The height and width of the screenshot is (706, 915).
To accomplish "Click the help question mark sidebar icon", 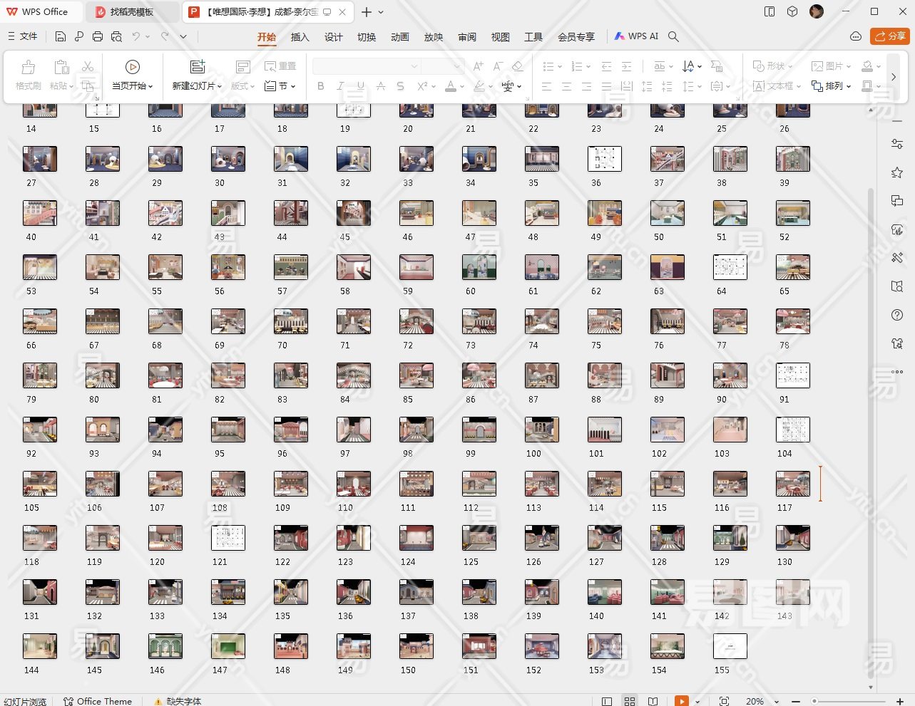I will coord(897,315).
